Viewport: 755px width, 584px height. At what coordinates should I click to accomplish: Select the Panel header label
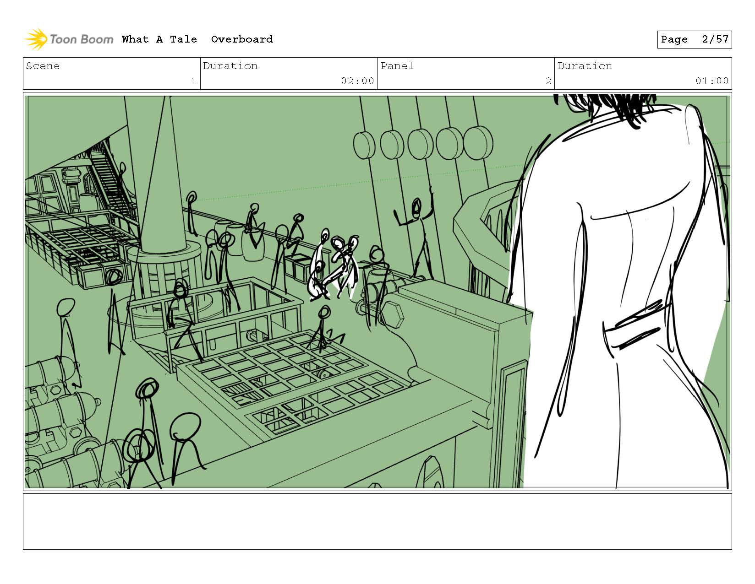click(397, 66)
